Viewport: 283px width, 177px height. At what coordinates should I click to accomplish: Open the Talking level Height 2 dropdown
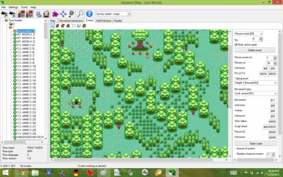(x=256, y=83)
